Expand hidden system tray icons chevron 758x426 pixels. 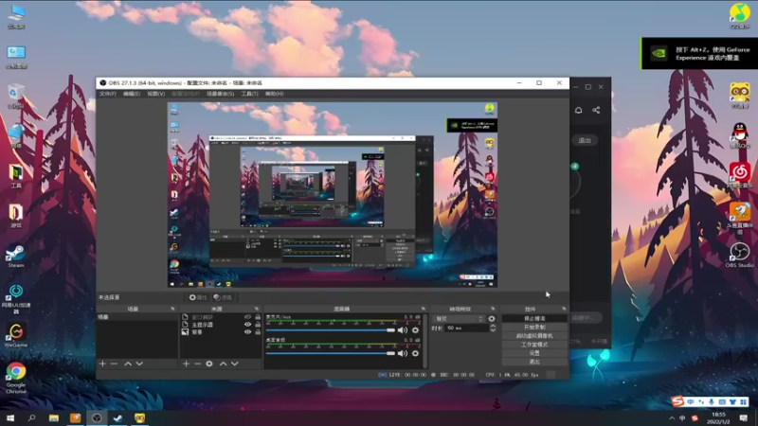[x=672, y=418]
